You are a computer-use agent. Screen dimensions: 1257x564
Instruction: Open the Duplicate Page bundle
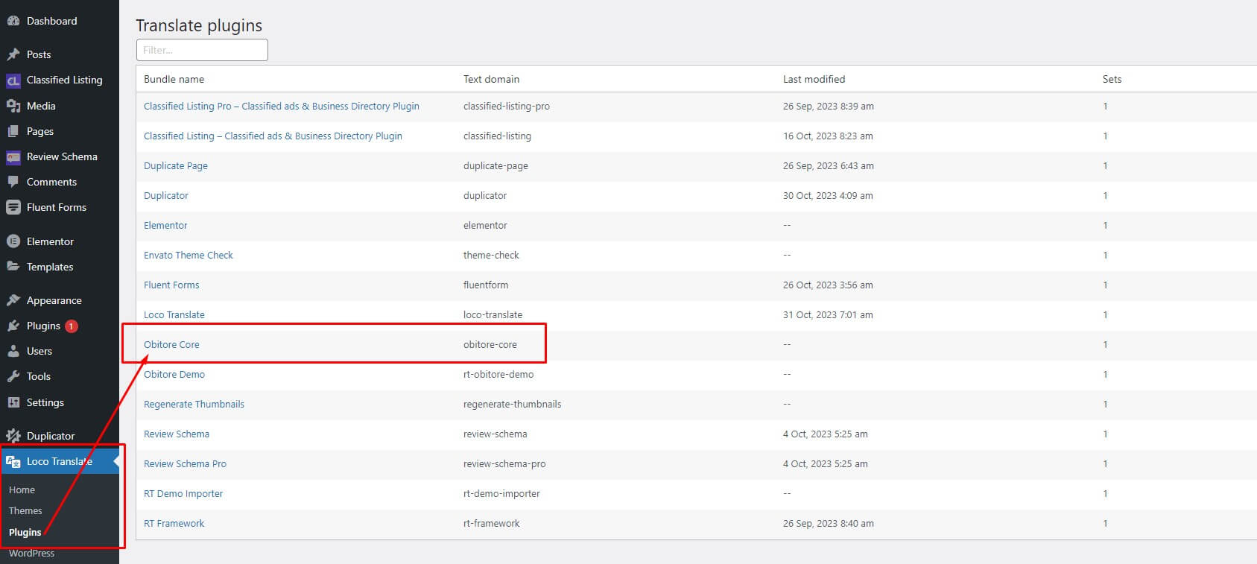click(176, 165)
